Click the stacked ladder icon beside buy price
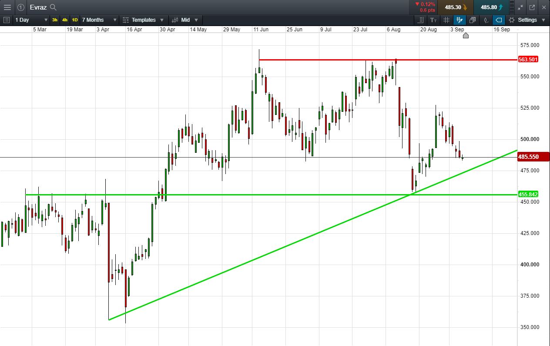Viewport: 550px width, 346px height. 512,7
